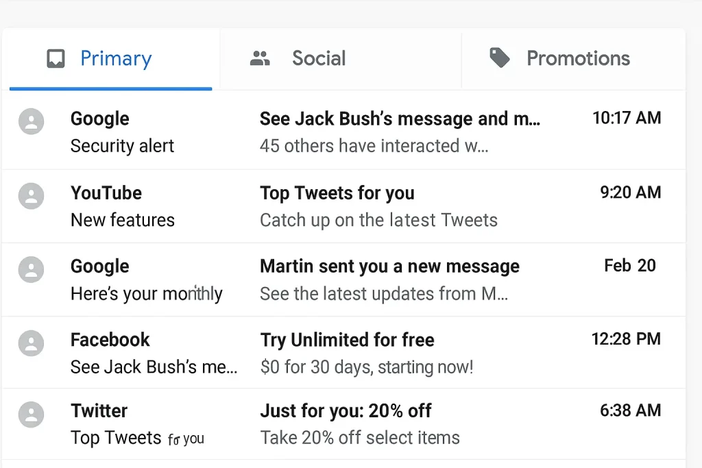702x468 pixels.
Task: Click avatar icon of Google Security alert email
Action: pyautogui.click(x=31, y=121)
